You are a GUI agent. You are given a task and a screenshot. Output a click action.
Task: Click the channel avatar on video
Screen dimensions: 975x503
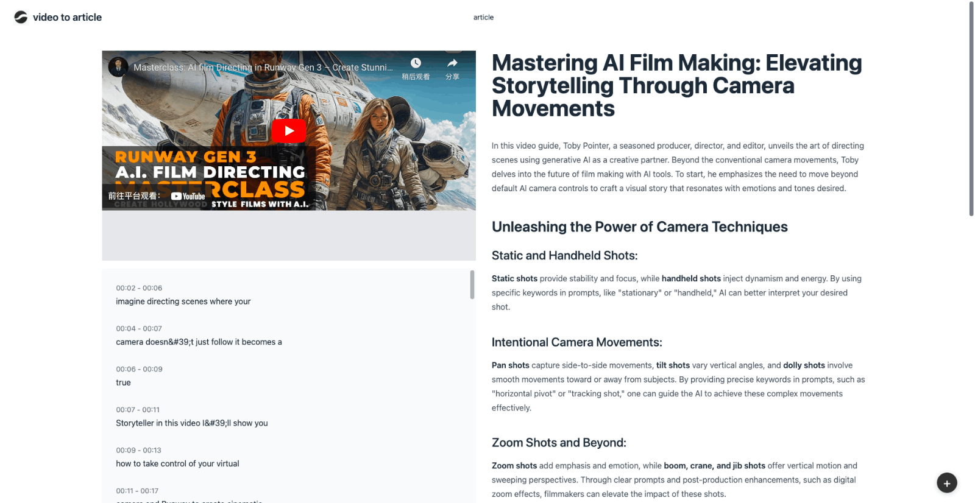tap(118, 67)
